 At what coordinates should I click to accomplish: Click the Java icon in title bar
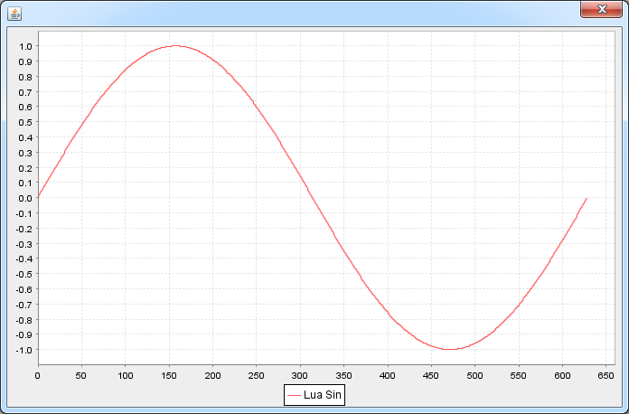pyautogui.click(x=14, y=14)
